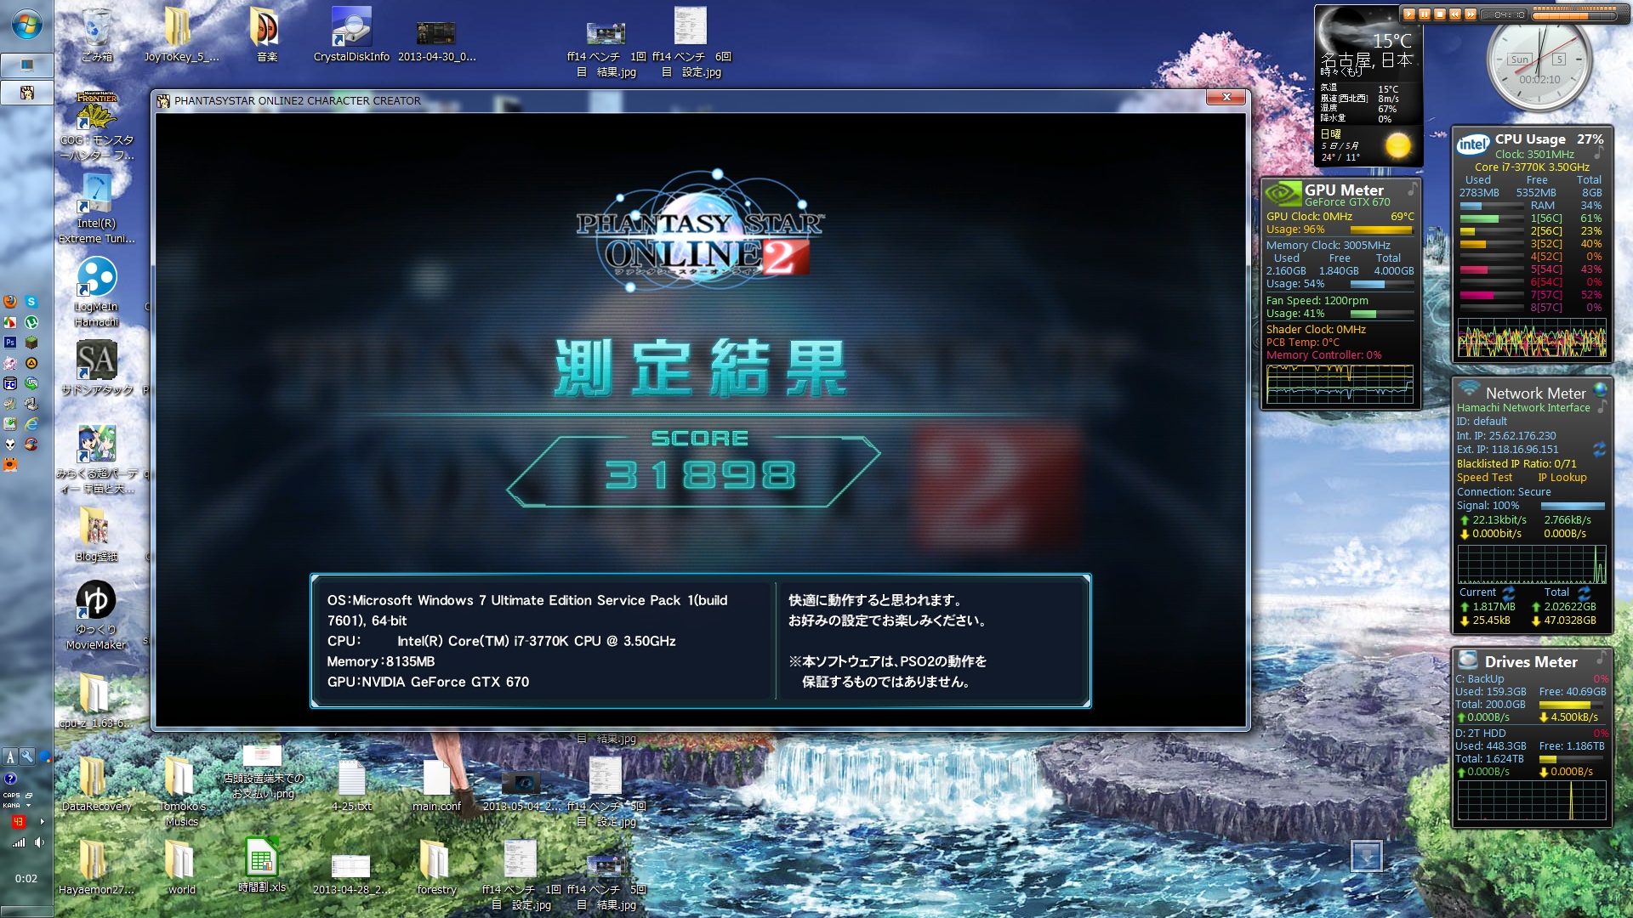Open the 4-25.txt text file
Viewport: 1633px width, 918px height.
pos(351,784)
